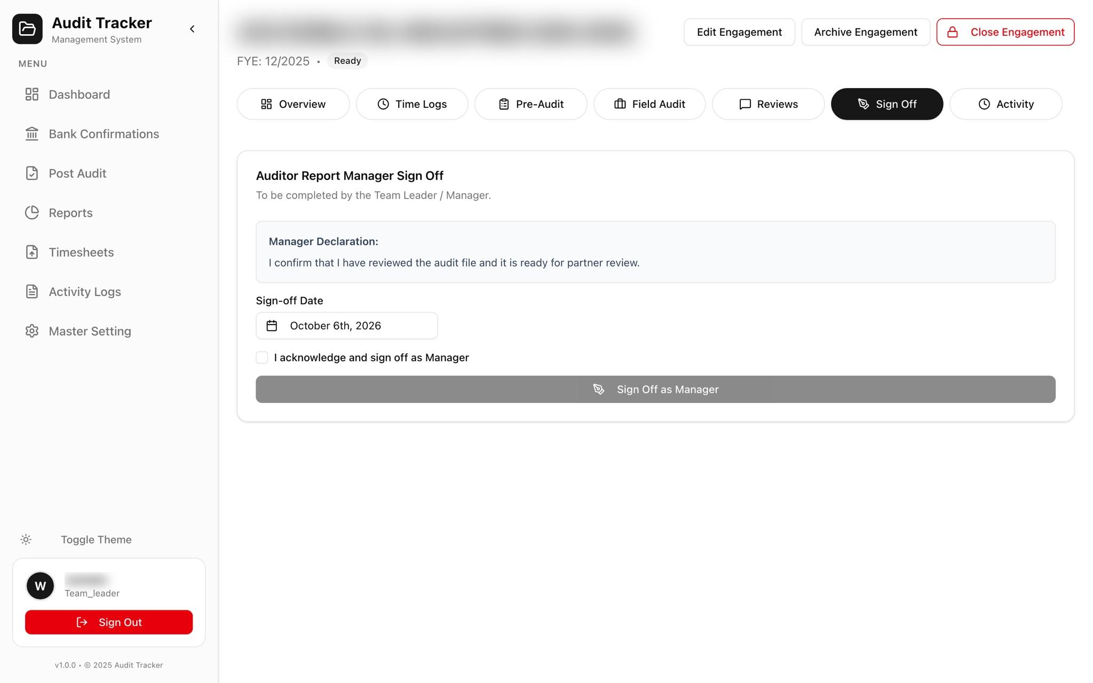
Task: Click the Archive Engagement button
Action: click(x=866, y=32)
